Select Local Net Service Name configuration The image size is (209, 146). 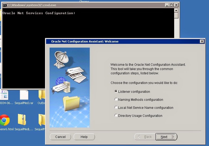tap(116, 107)
